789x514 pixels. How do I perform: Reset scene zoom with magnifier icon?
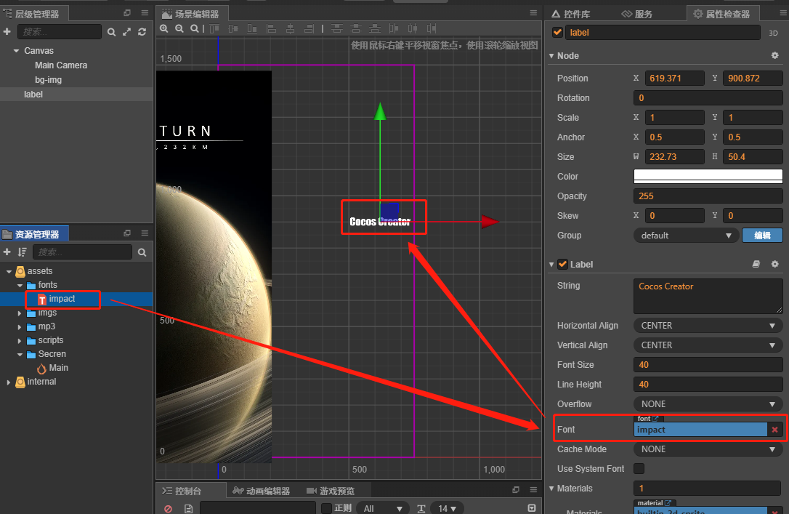pos(194,28)
